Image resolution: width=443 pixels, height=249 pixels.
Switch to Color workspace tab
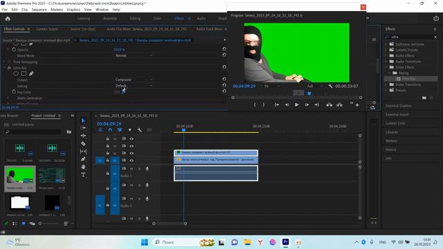[157, 19]
